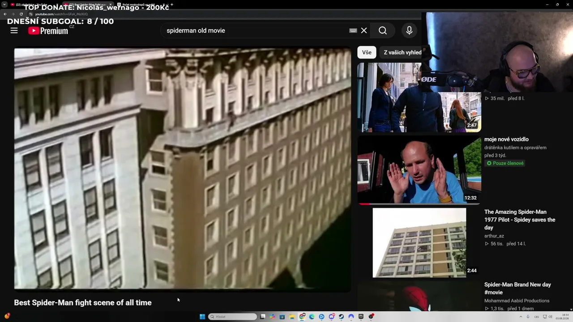Open the 'moje nové vozidlo' thumbnail
573x322 pixels.
419,170
